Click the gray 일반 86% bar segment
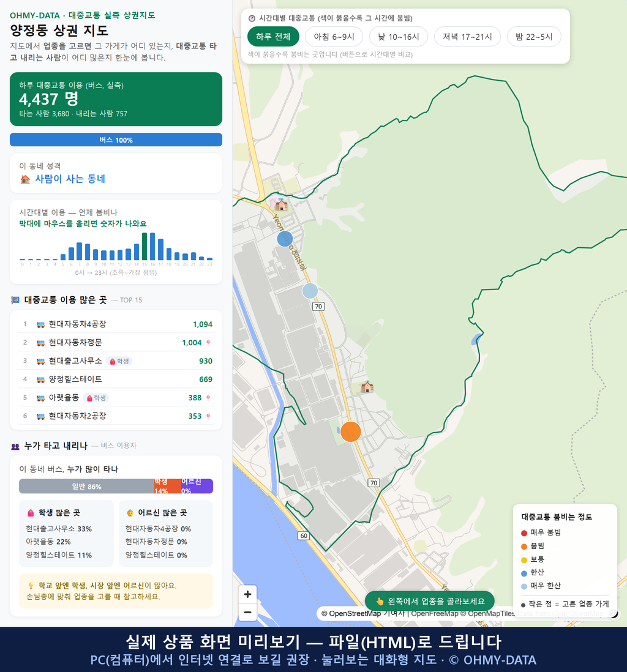627x672 pixels. coord(86,487)
